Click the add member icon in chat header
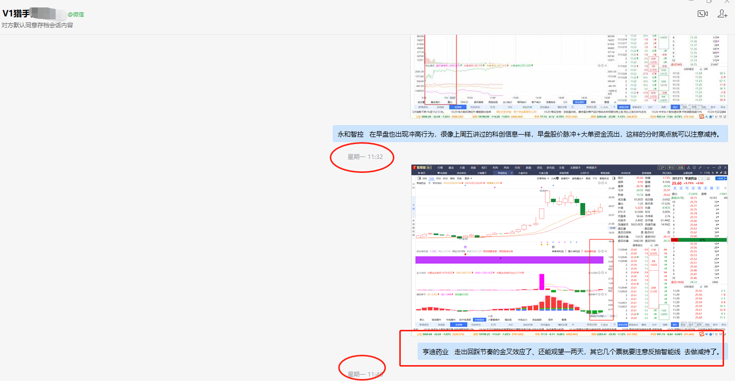 tap(723, 13)
